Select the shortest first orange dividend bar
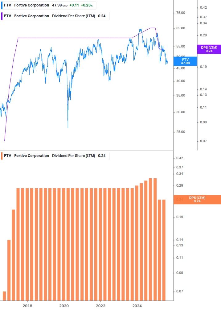This screenshot has height=310, width=221. (4, 296)
